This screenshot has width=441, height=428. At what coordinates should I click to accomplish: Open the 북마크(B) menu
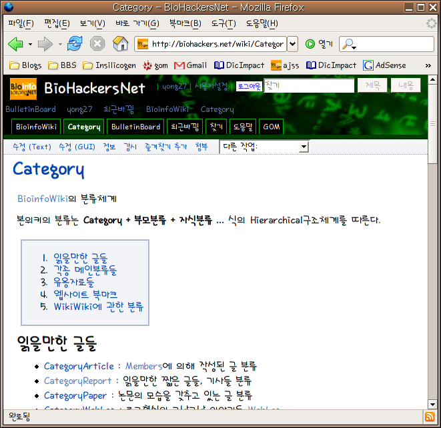tap(185, 23)
